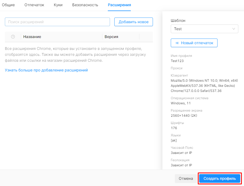Click the Создать профиль button

tap(220, 178)
